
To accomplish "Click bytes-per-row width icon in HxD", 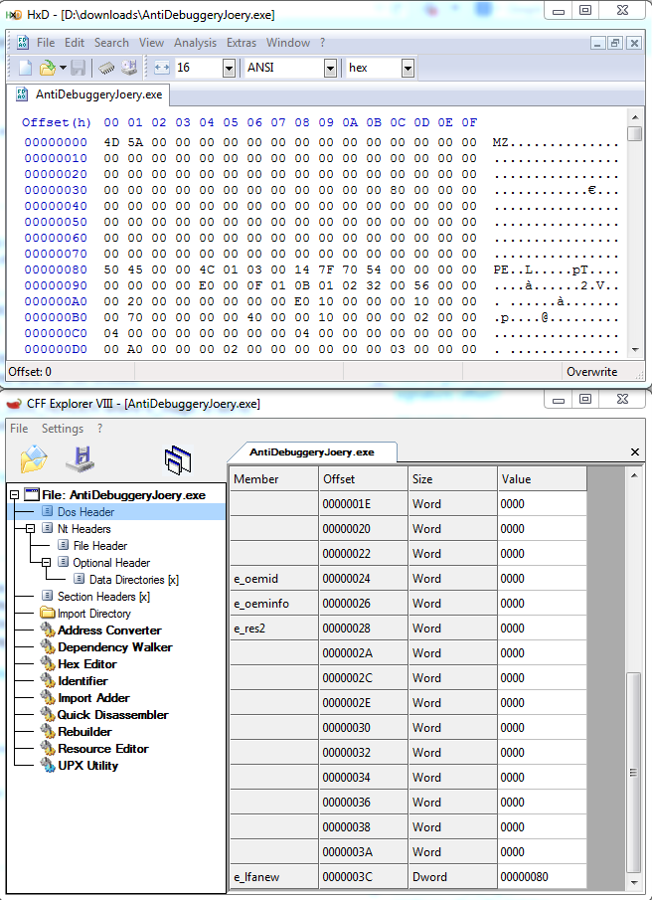I will [x=162, y=68].
